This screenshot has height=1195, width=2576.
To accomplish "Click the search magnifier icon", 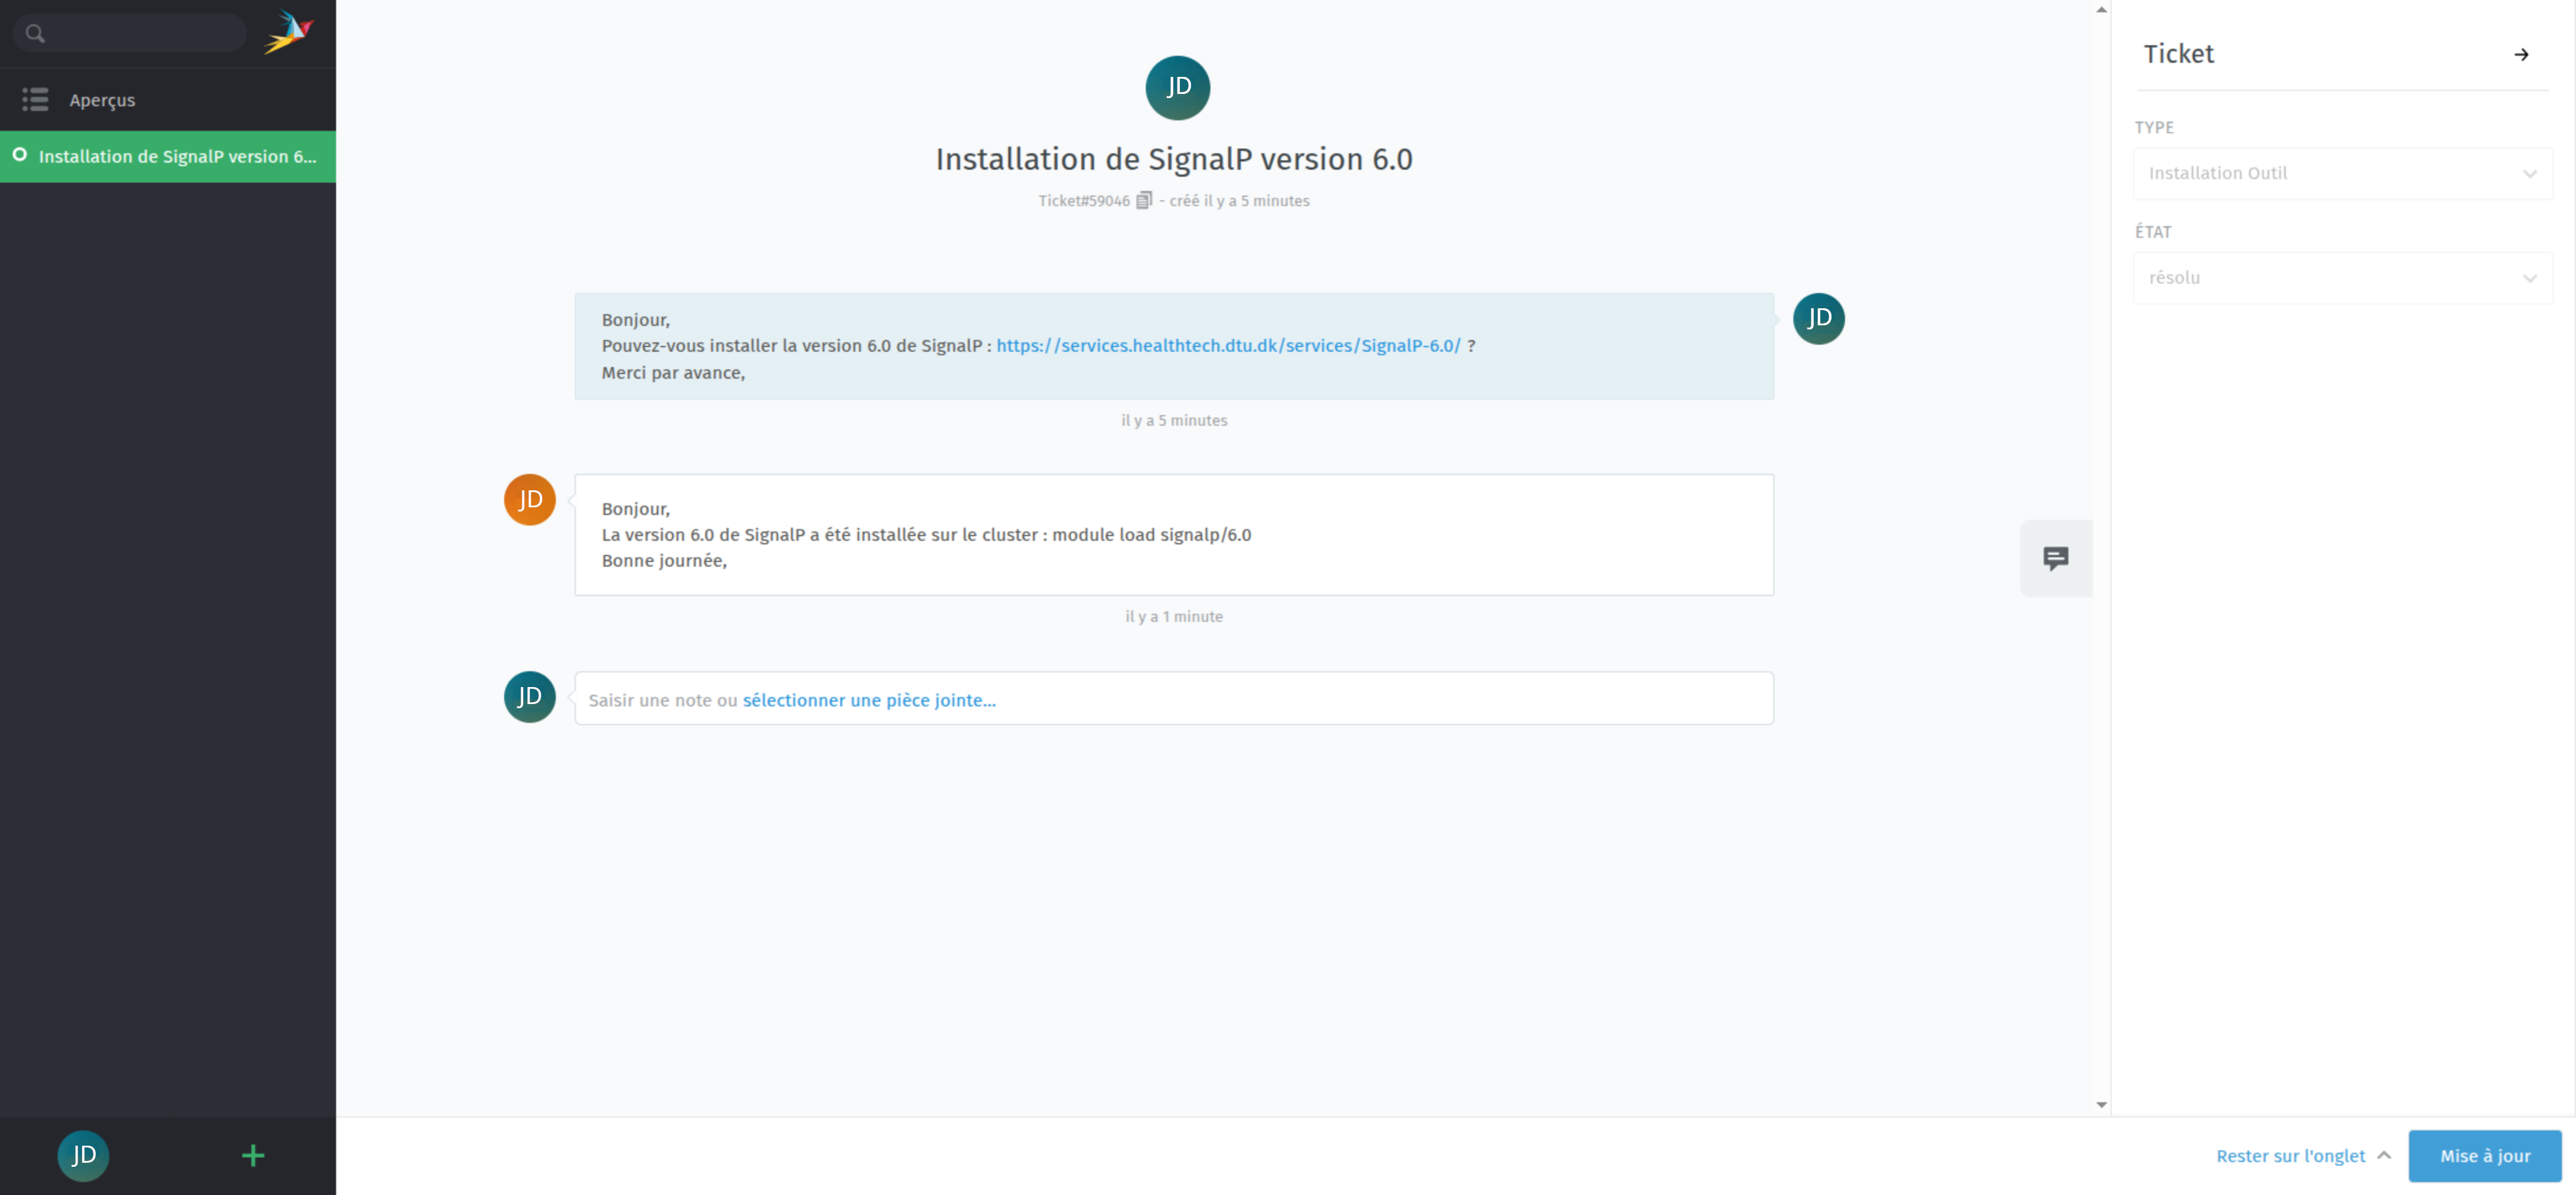I will [35, 34].
